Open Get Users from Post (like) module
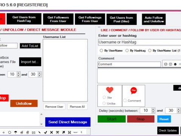181x136 pixels. pos(121,19)
